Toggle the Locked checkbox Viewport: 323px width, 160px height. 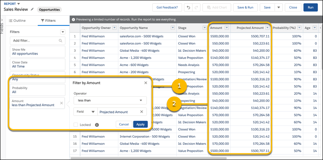[x=76, y=125]
